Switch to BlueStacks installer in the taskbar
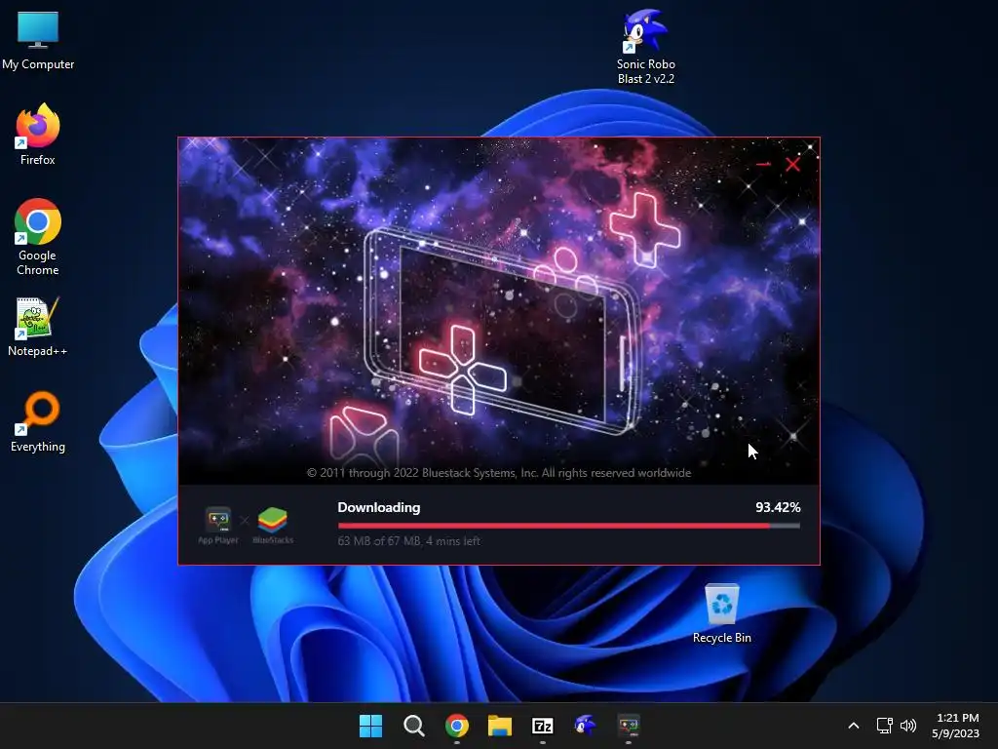The width and height of the screenshot is (998, 749). click(x=629, y=726)
